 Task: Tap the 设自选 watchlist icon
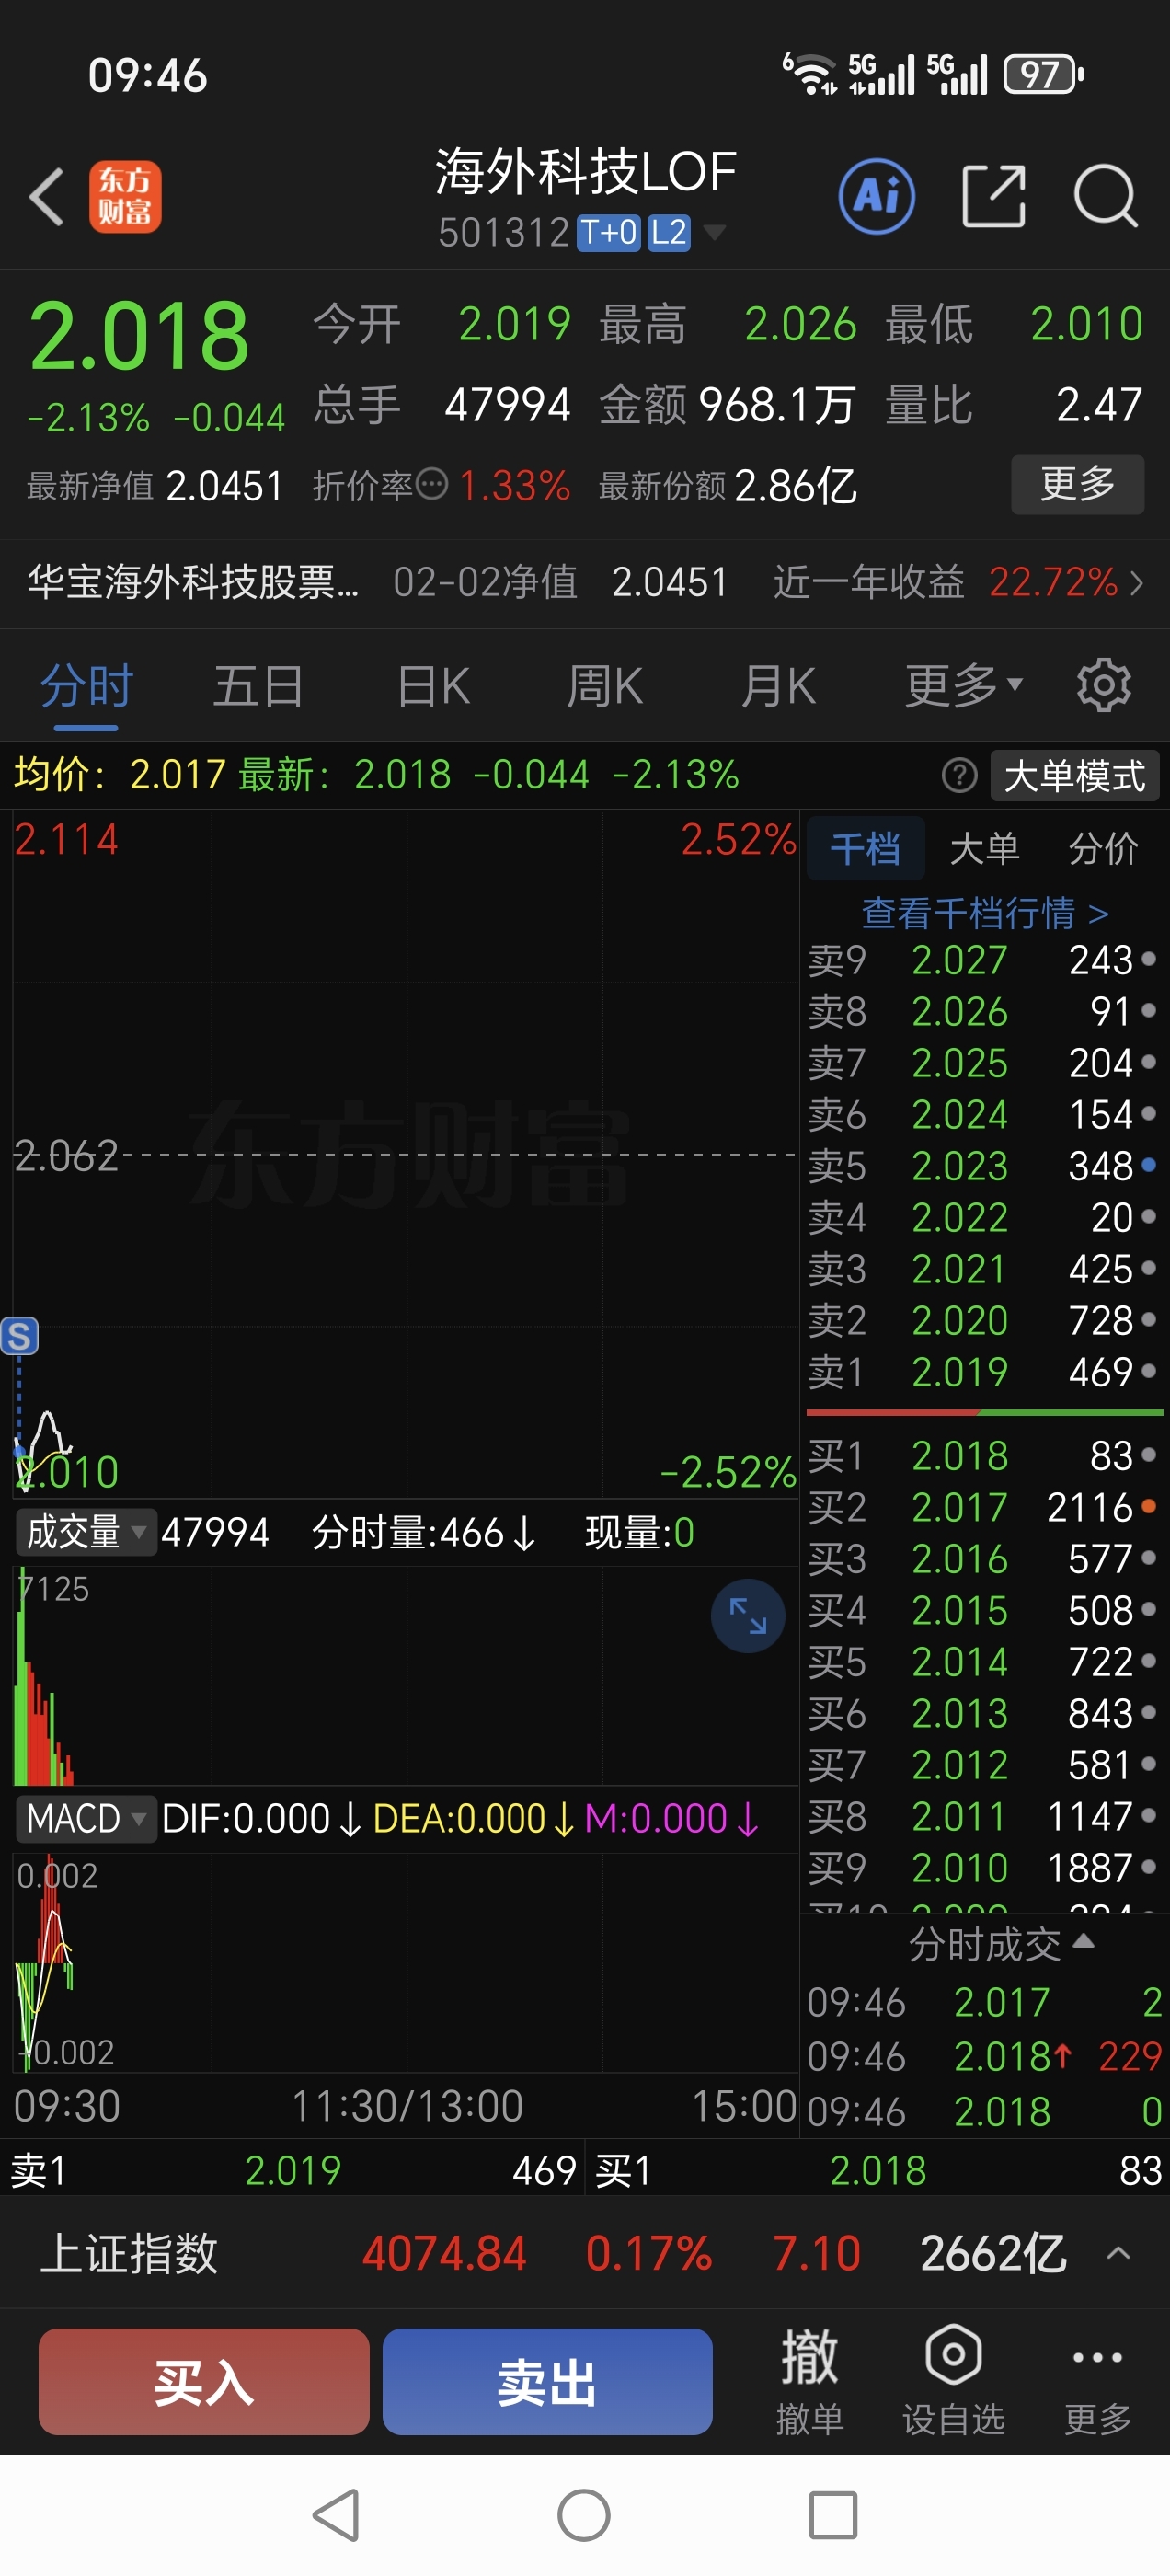953,2382
